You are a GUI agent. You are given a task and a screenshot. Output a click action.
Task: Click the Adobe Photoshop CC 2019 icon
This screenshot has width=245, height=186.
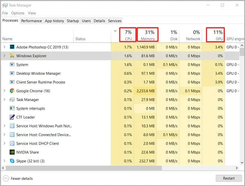click(12, 47)
